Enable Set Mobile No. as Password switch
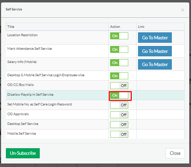Image resolution: width=191 pixels, height=167 pixels. point(119,105)
